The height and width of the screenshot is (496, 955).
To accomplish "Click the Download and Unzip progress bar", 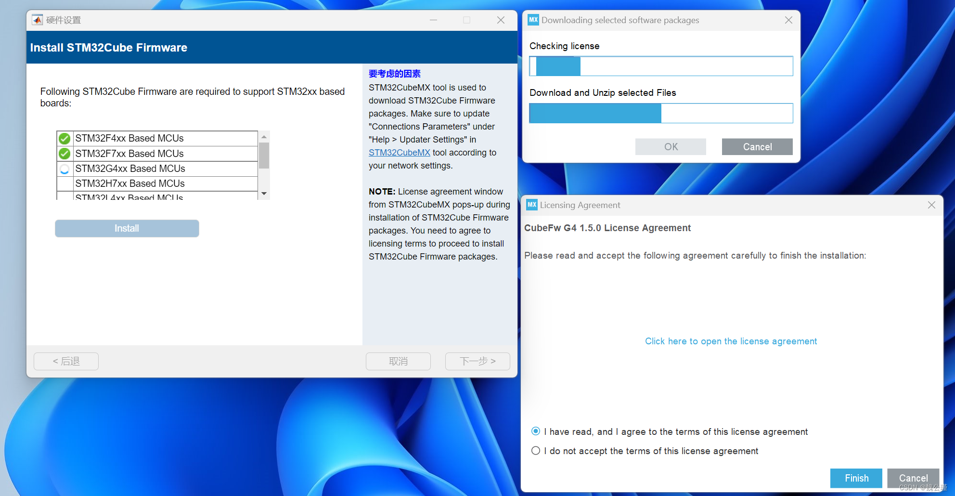I will point(661,113).
